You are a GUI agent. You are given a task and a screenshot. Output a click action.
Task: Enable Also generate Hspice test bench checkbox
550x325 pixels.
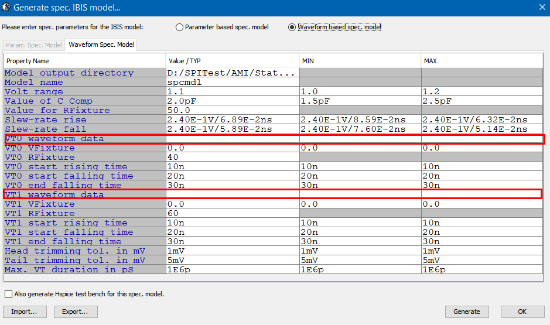(8, 294)
